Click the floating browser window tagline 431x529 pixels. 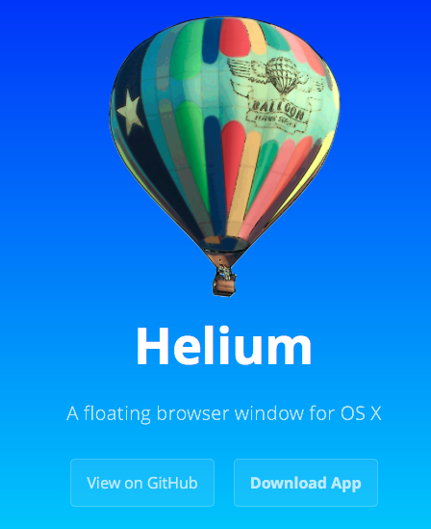(224, 413)
